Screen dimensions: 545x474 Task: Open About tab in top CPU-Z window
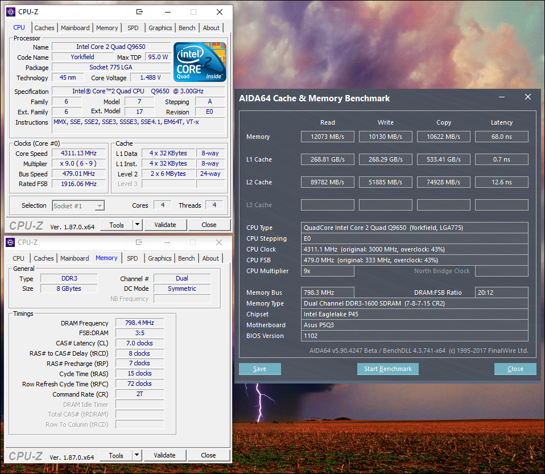point(211,28)
